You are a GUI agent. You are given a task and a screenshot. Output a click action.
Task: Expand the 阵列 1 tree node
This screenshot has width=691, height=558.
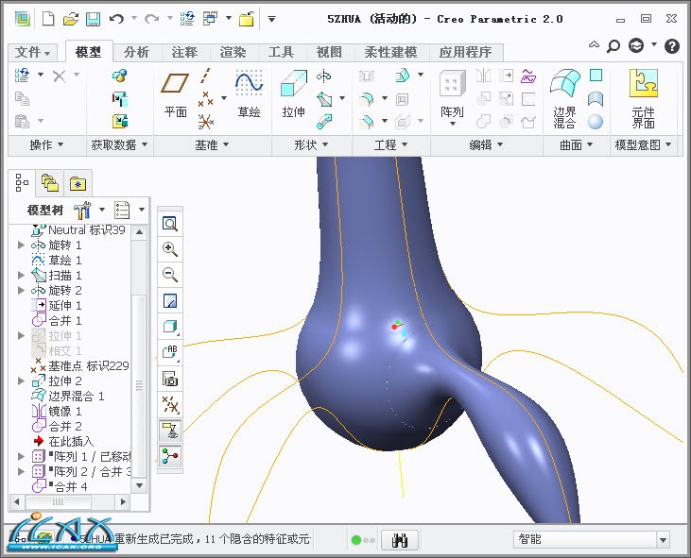[22, 457]
